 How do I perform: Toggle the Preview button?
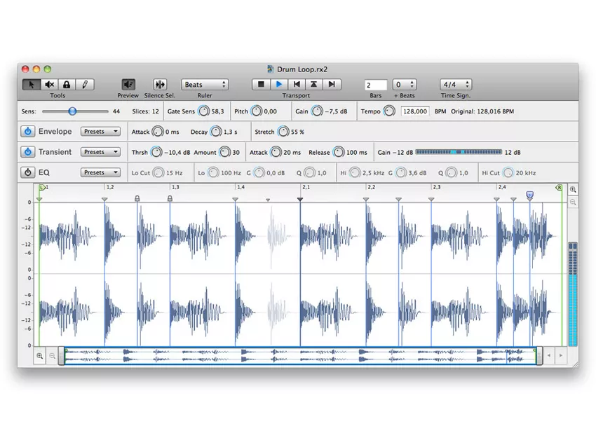point(128,85)
